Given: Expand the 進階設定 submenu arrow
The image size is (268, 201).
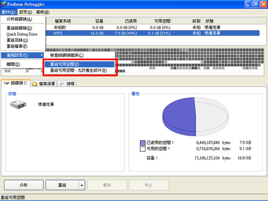Looking at the screenshot, I should 42,55.
